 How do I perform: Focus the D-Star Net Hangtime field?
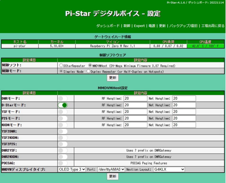tap(184, 105)
